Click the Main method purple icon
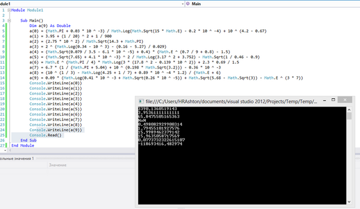Viewport: 360px width, 209px height. 188,4
